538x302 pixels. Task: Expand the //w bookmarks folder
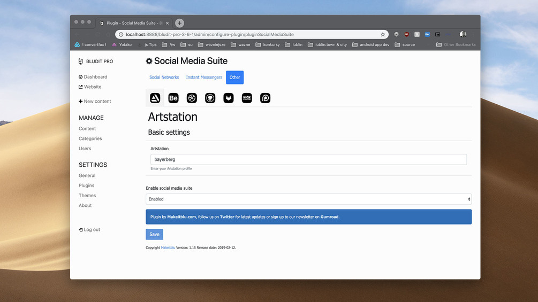click(x=169, y=44)
